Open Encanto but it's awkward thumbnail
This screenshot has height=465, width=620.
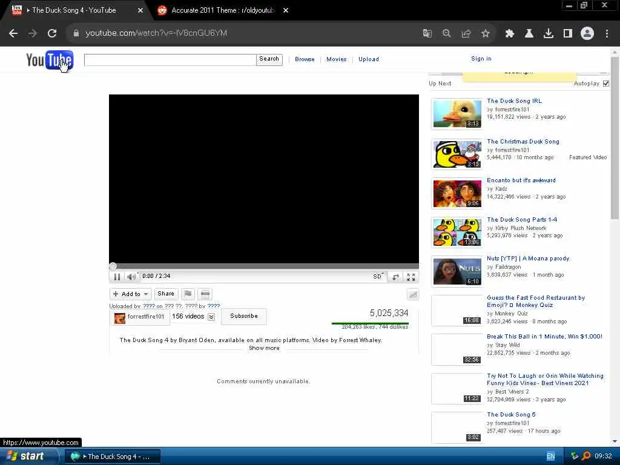point(457,194)
